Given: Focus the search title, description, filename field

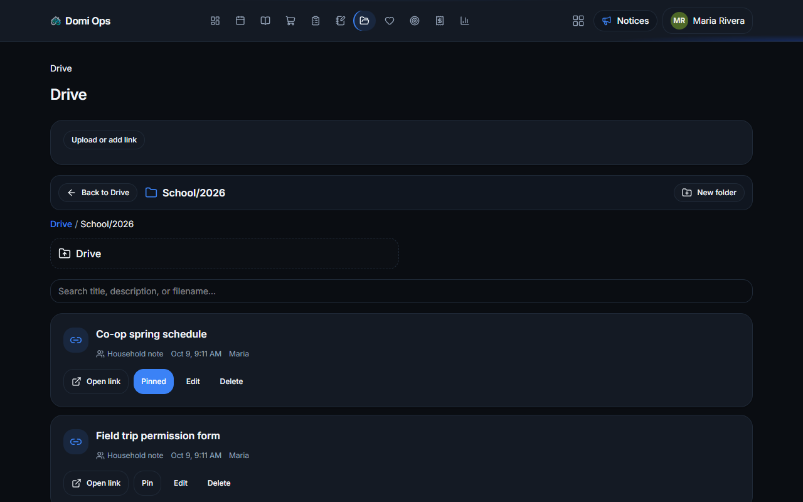Looking at the screenshot, I should point(401,291).
